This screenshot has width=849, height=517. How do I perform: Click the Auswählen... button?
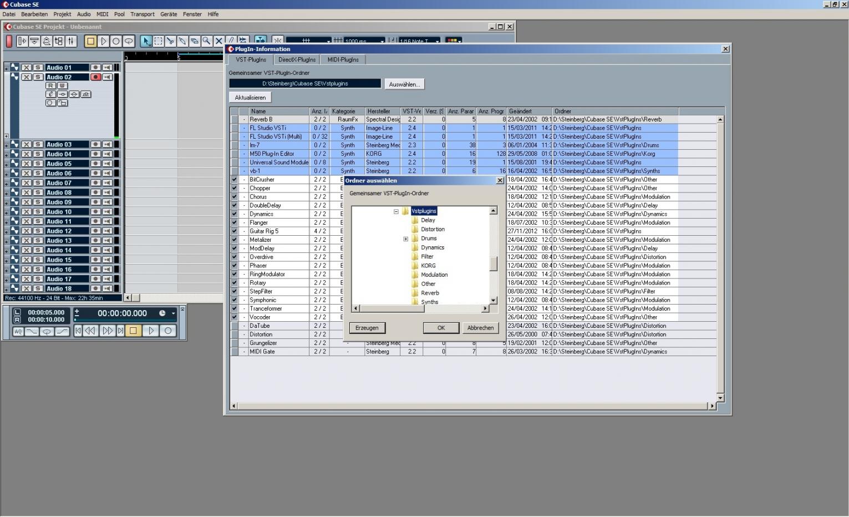[404, 84]
